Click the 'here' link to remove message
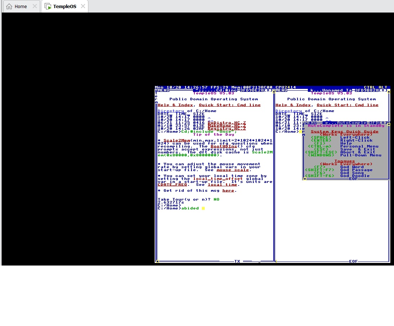394x326 pixels. tap(228, 191)
